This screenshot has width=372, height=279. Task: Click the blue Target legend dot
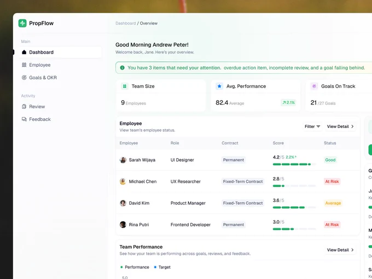tap(155, 267)
